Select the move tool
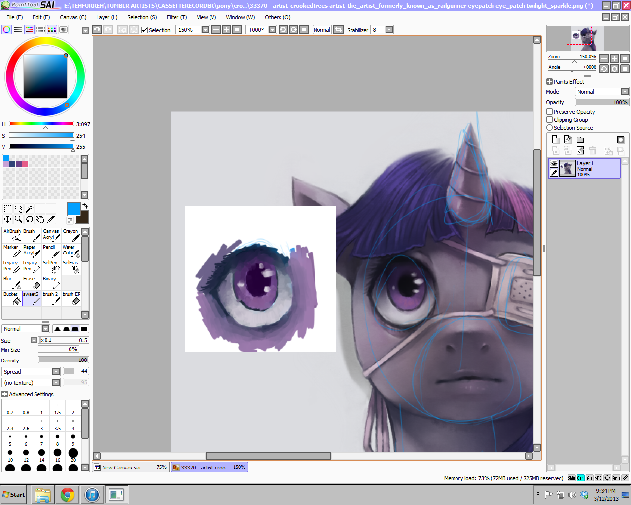The height and width of the screenshot is (505, 631). 8,219
